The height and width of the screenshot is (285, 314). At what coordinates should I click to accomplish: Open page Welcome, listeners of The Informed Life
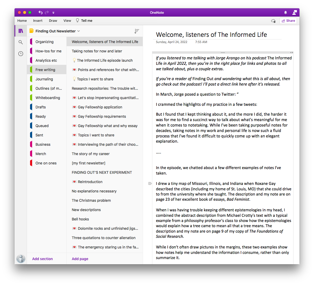[x=105, y=42]
